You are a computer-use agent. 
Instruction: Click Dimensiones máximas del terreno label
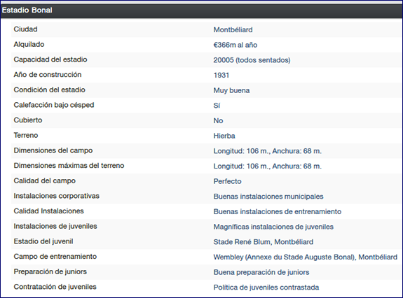69,165
